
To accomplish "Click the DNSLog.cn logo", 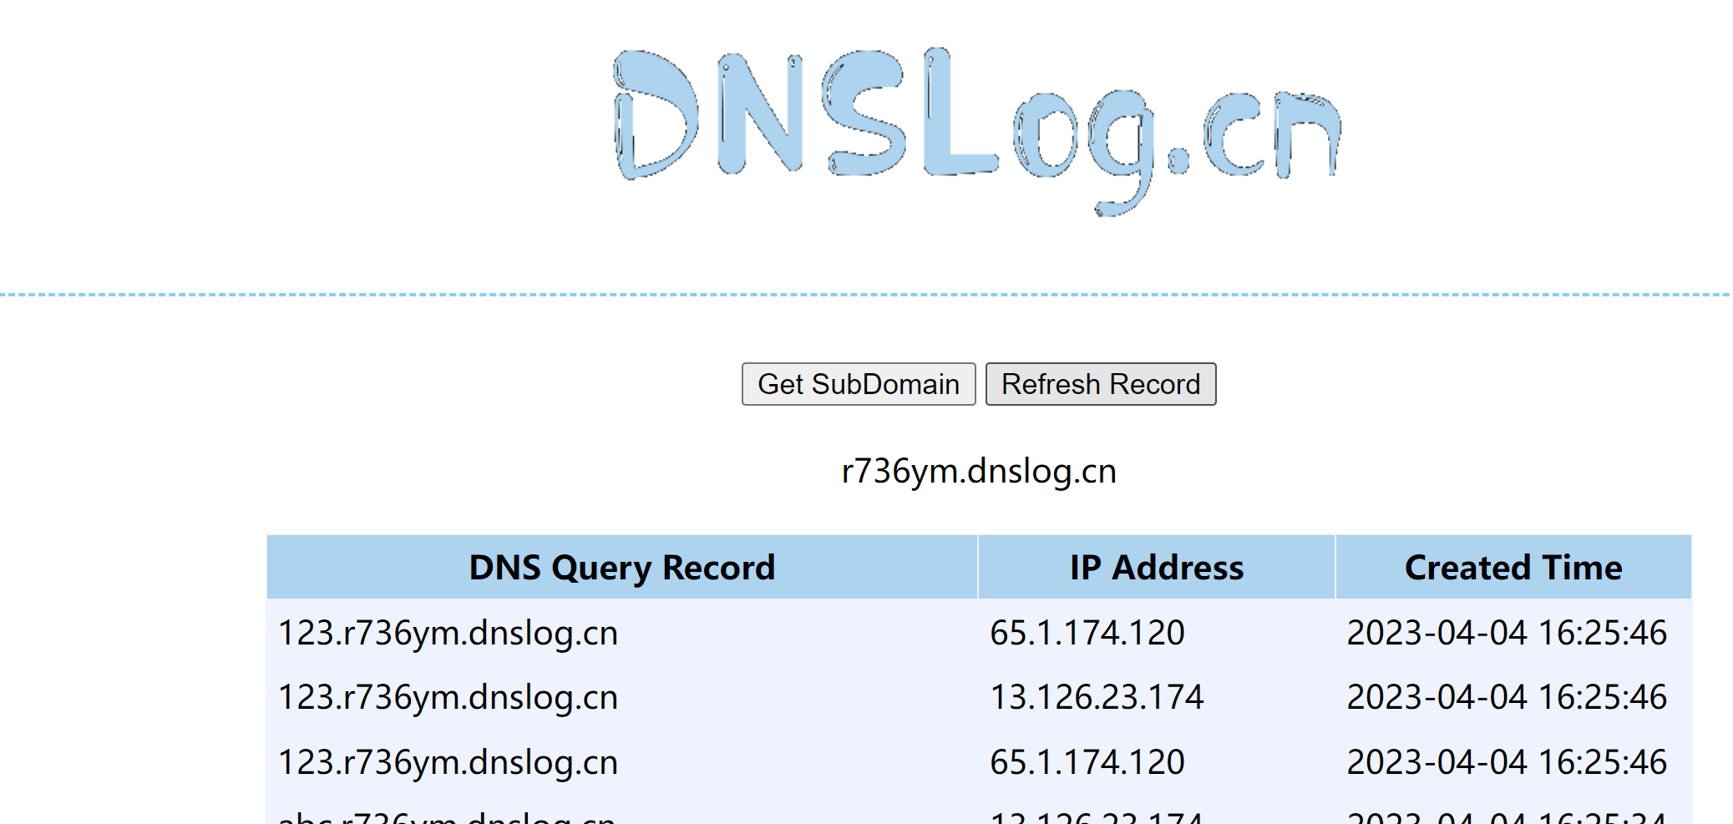I will (977, 130).
